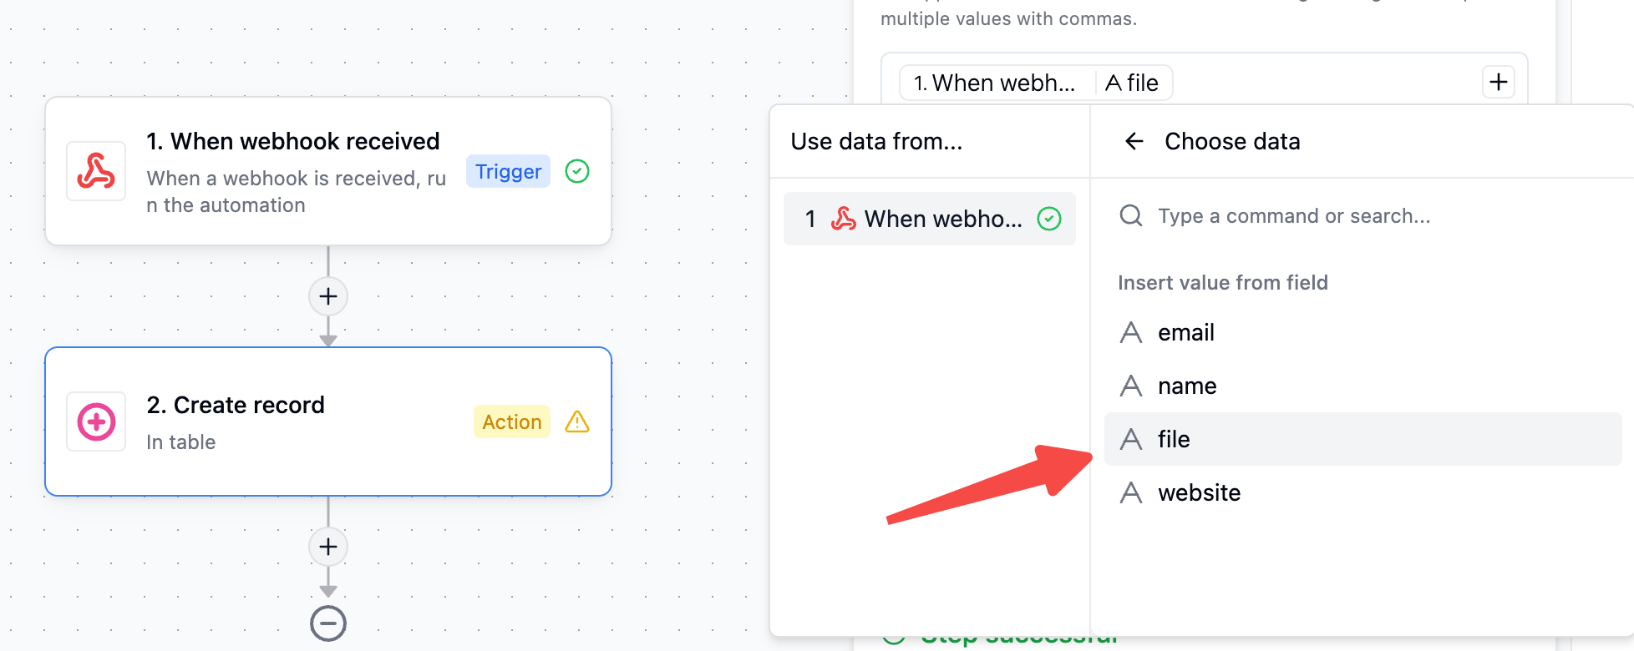
Task: Click the webhook icon on trigger step
Action: click(96, 171)
